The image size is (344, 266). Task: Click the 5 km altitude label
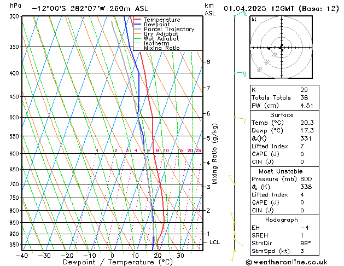pyautogui.click(x=208, y=138)
